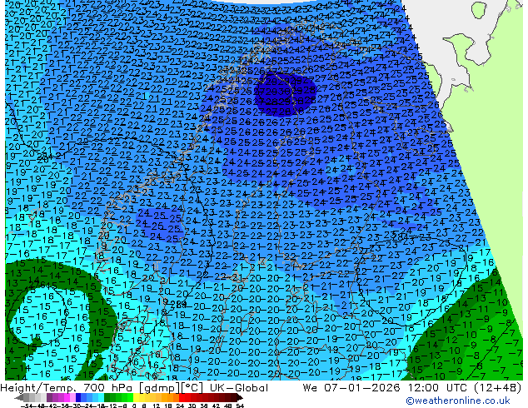Click the '0' label on color scale
Screen dimensions: 528x408
tap(134, 406)
